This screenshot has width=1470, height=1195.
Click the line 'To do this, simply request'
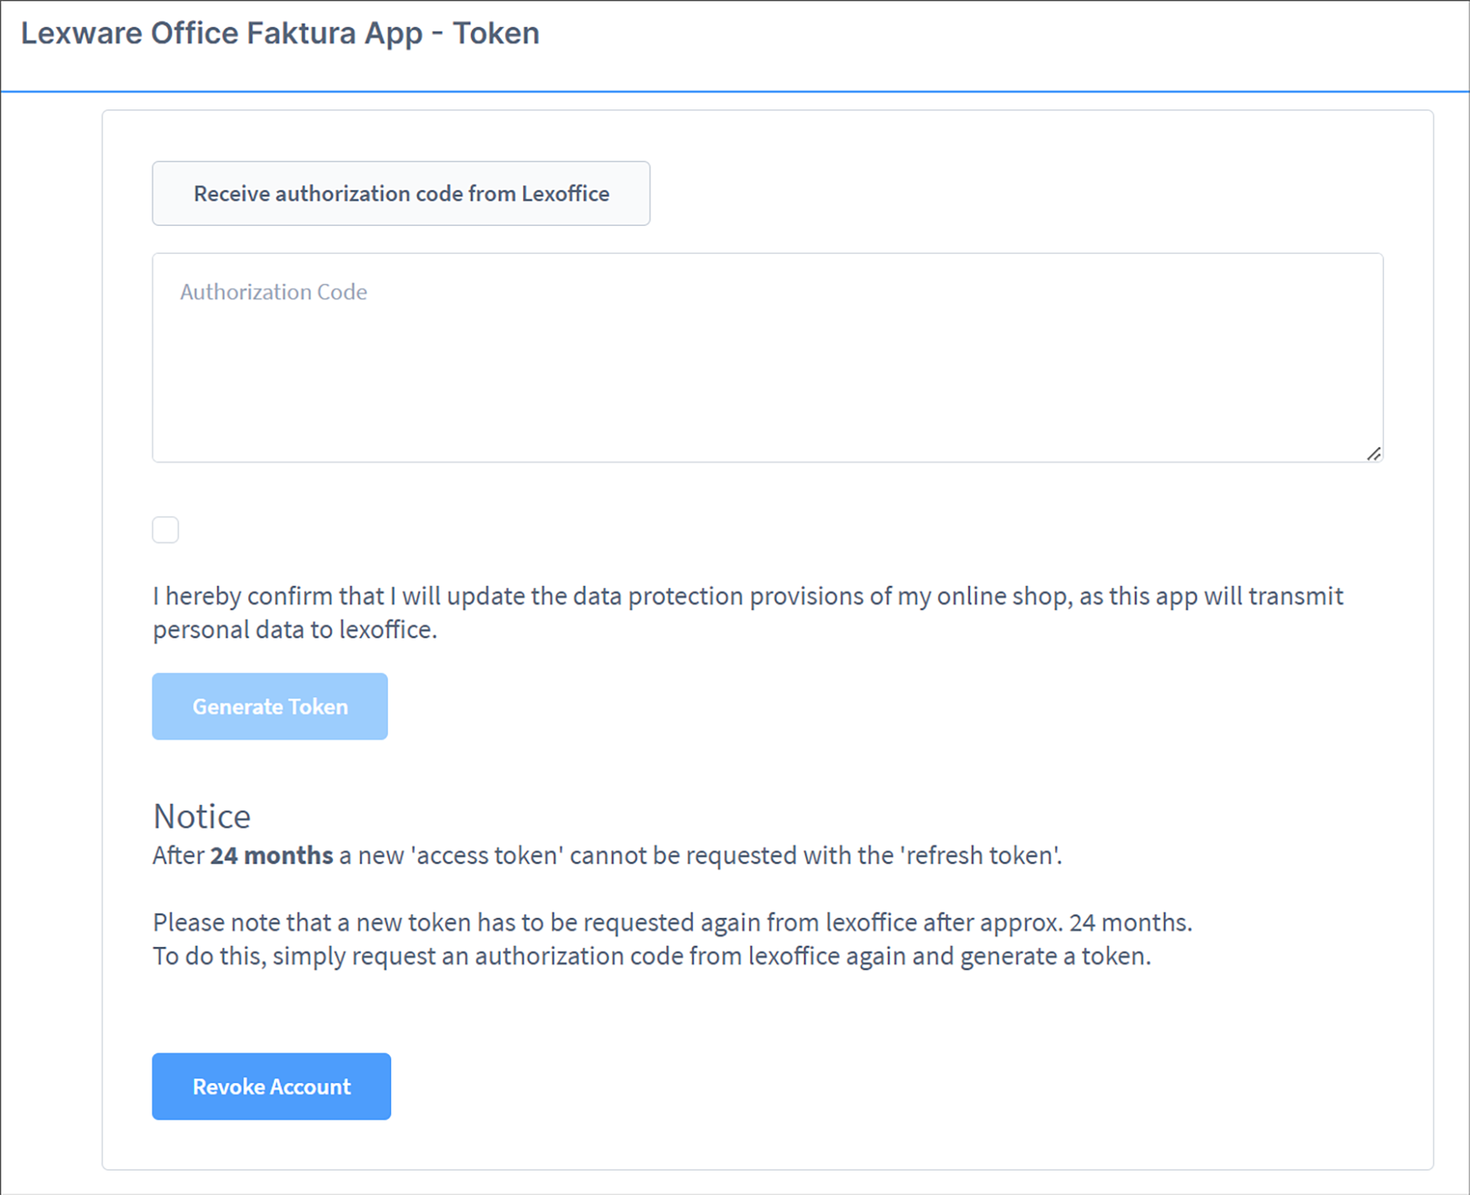[x=652, y=956]
